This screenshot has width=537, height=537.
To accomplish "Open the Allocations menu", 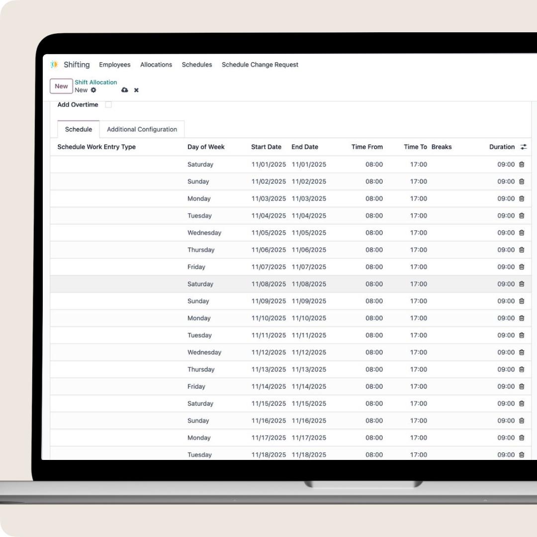I will tap(156, 65).
